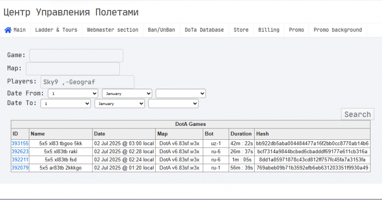Click the date 02 Jul 2025 @ 01:20 local
The image size is (382, 200).
(x=124, y=168)
